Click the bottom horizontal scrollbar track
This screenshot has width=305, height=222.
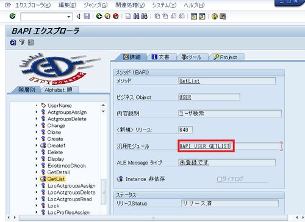click(x=153, y=218)
